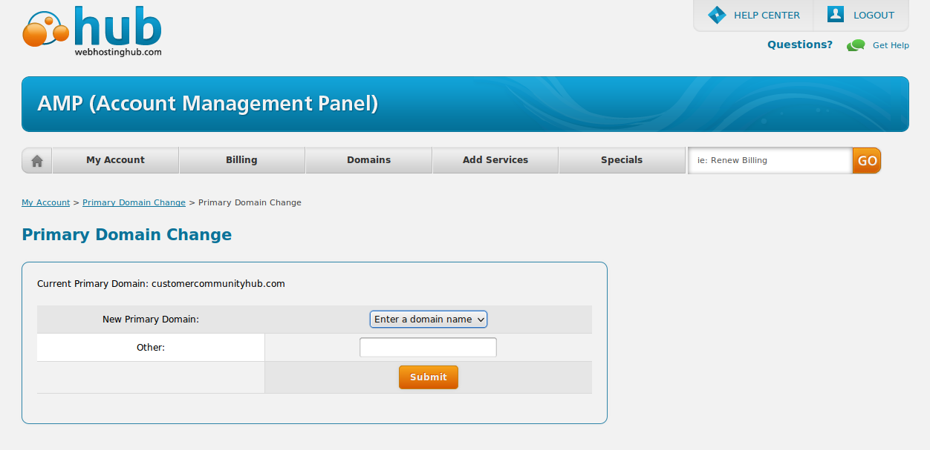Go to the Home icon in navbar

(37, 160)
